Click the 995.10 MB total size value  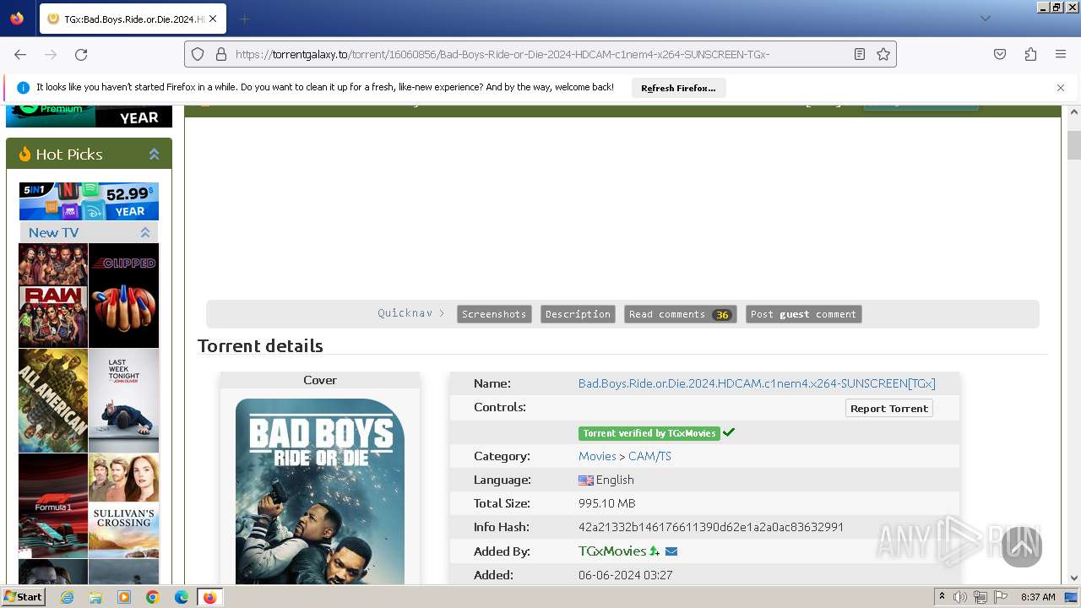click(x=606, y=503)
